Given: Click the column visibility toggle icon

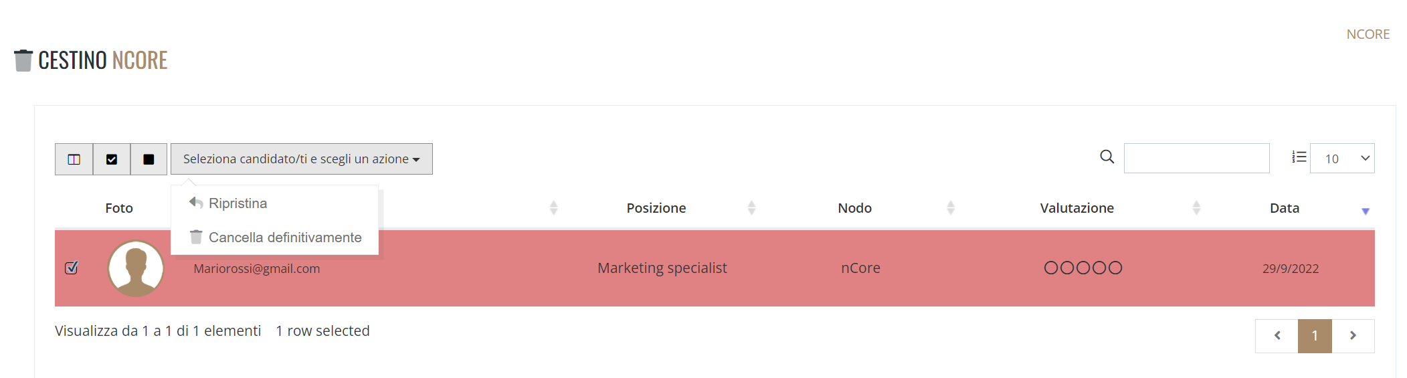Looking at the screenshot, I should [74, 159].
